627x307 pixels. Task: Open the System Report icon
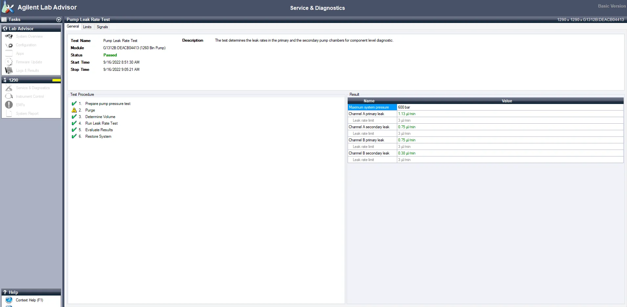(9, 113)
